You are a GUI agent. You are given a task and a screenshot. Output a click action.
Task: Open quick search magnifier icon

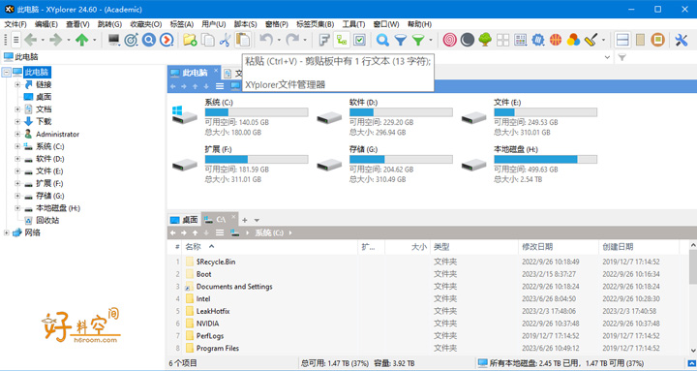382,40
